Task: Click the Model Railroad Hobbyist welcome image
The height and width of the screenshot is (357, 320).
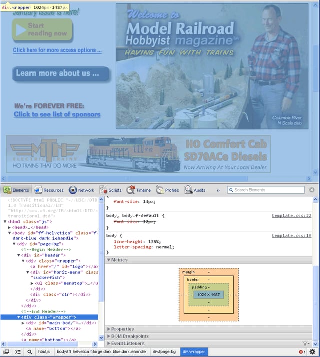Action: 212,66
